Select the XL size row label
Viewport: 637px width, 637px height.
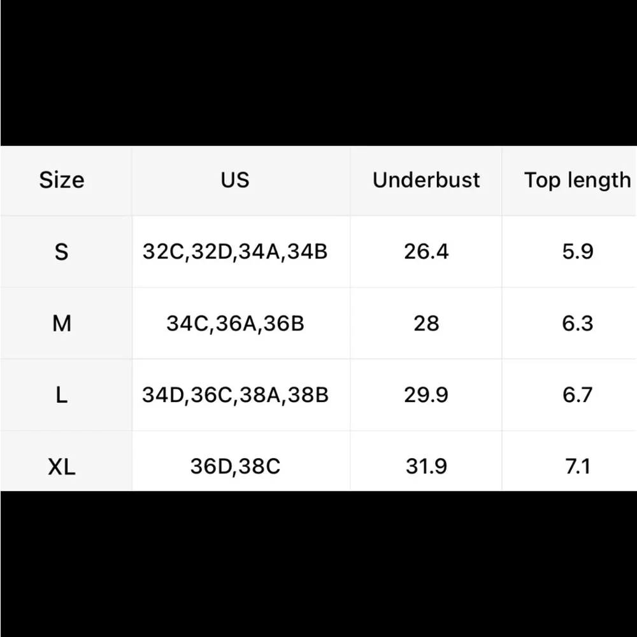(x=62, y=466)
